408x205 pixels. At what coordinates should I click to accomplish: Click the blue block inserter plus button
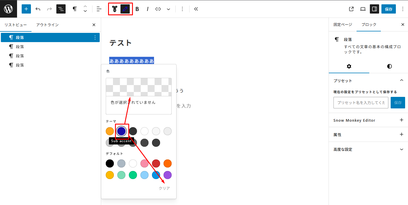pyautogui.click(x=26, y=9)
